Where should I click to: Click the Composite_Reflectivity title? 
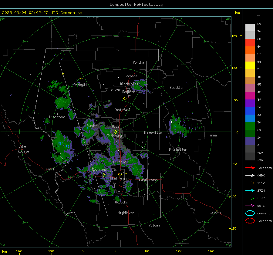coord(136,5)
